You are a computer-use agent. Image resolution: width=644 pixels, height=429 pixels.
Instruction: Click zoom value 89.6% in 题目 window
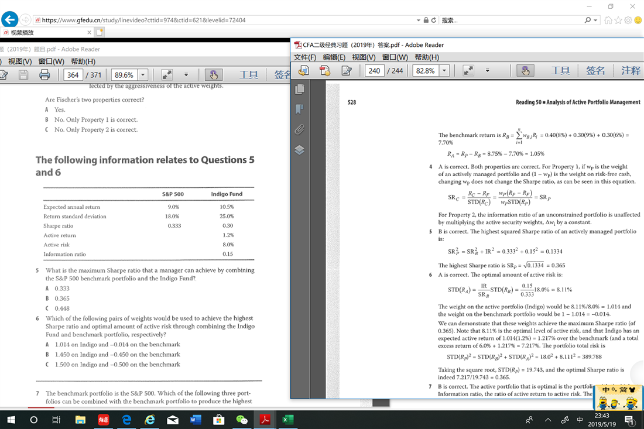(x=124, y=75)
